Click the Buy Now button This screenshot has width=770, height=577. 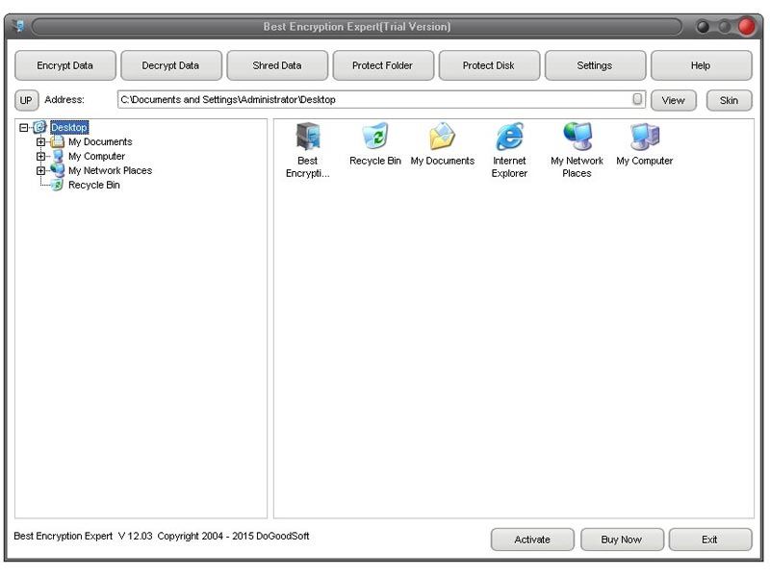(x=622, y=539)
